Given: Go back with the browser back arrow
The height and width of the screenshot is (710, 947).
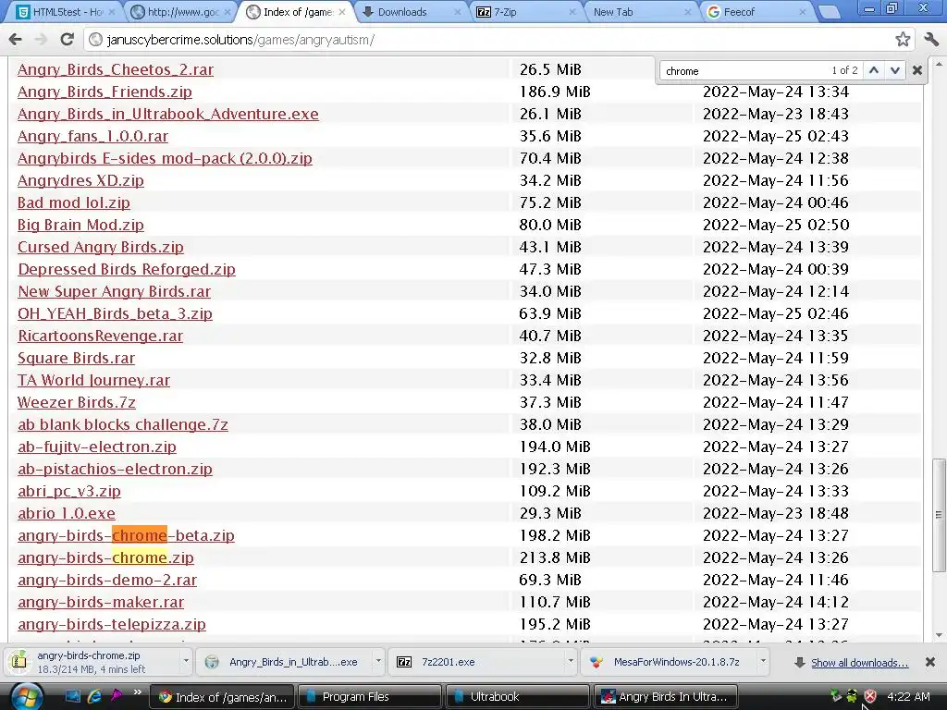Looking at the screenshot, I should click(16, 40).
